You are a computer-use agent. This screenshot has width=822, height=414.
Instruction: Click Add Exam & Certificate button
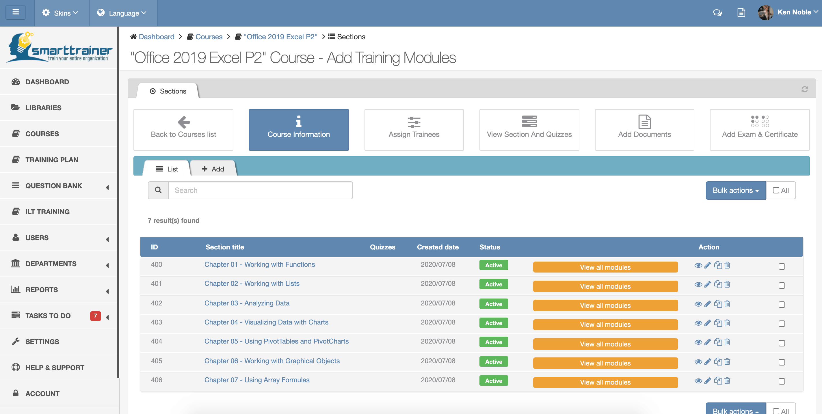pyautogui.click(x=759, y=130)
